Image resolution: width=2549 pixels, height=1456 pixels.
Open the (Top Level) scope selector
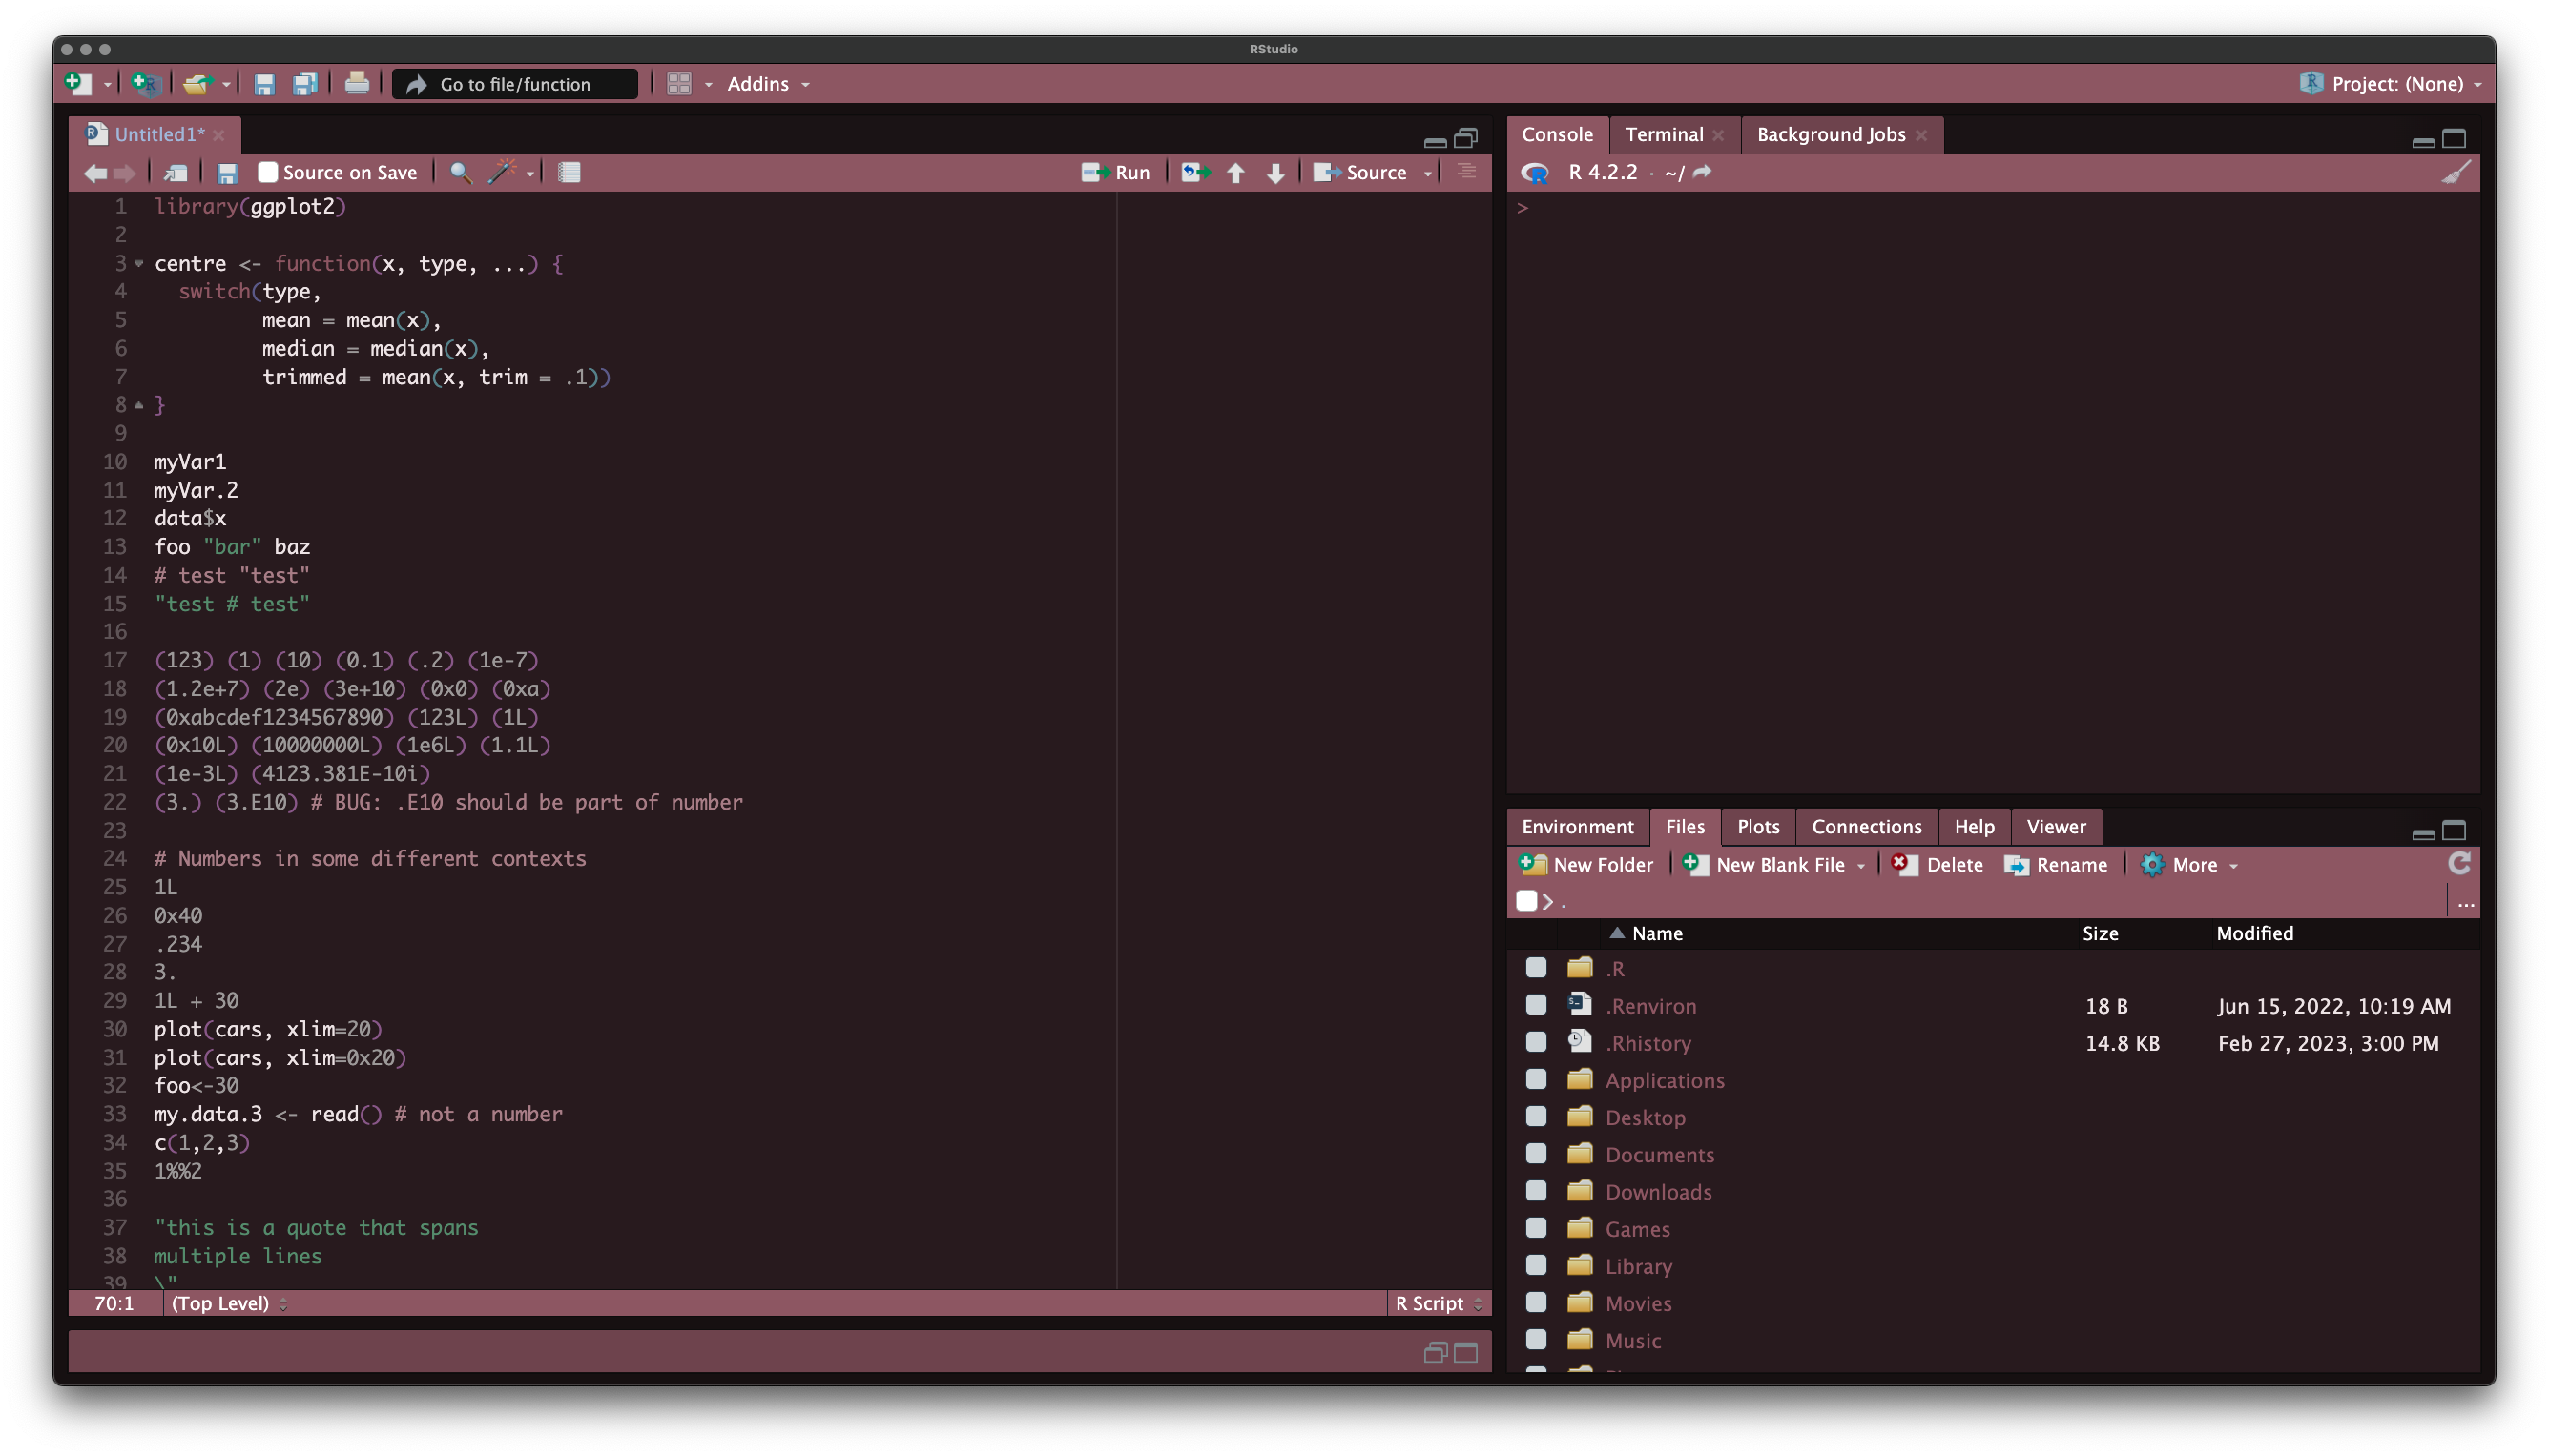[229, 1303]
